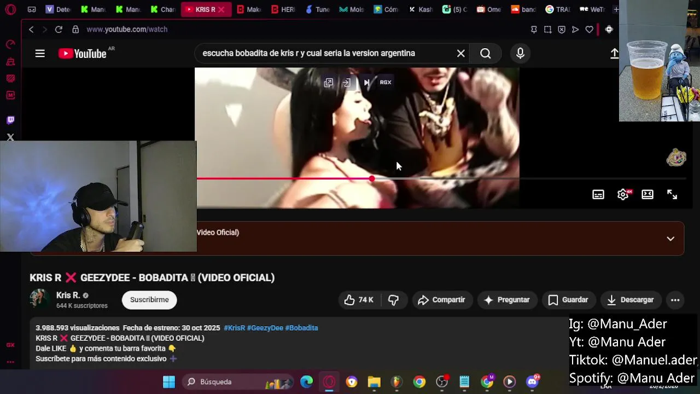Click the RGX overlay button on video
The height and width of the screenshot is (394, 700).
[x=386, y=83]
